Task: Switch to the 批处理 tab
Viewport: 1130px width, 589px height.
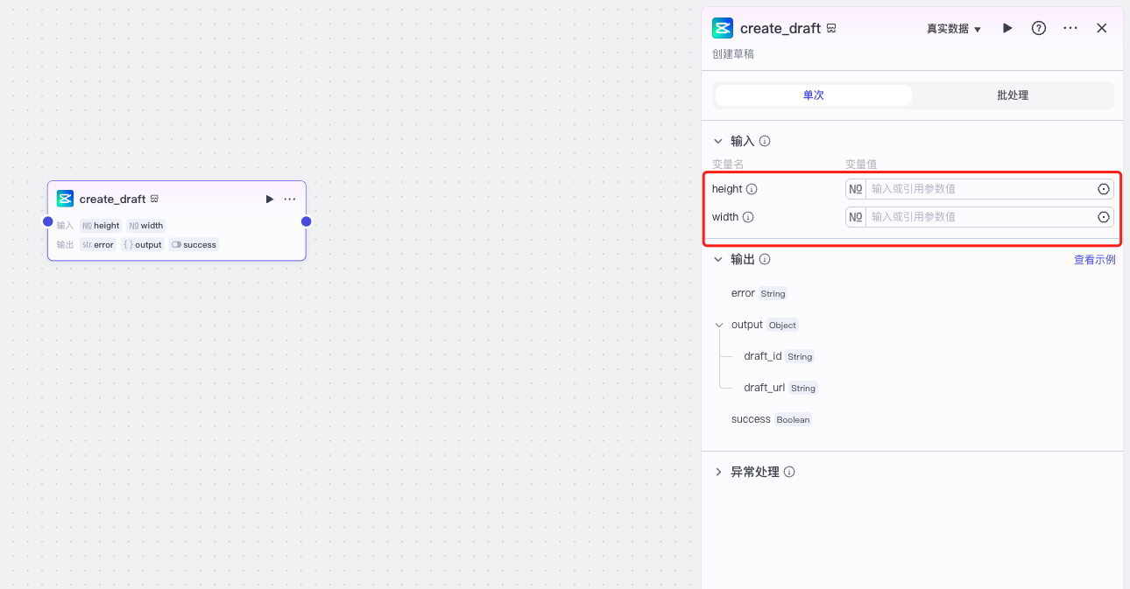Action: (1012, 95)
